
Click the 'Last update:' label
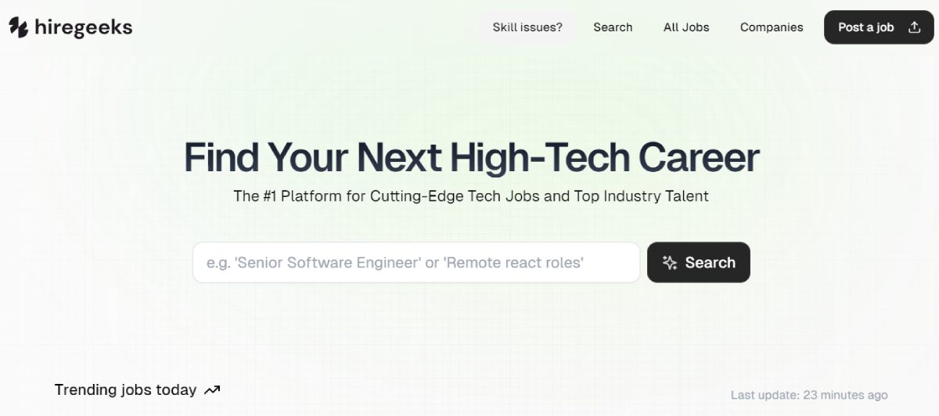click(765, 395)
